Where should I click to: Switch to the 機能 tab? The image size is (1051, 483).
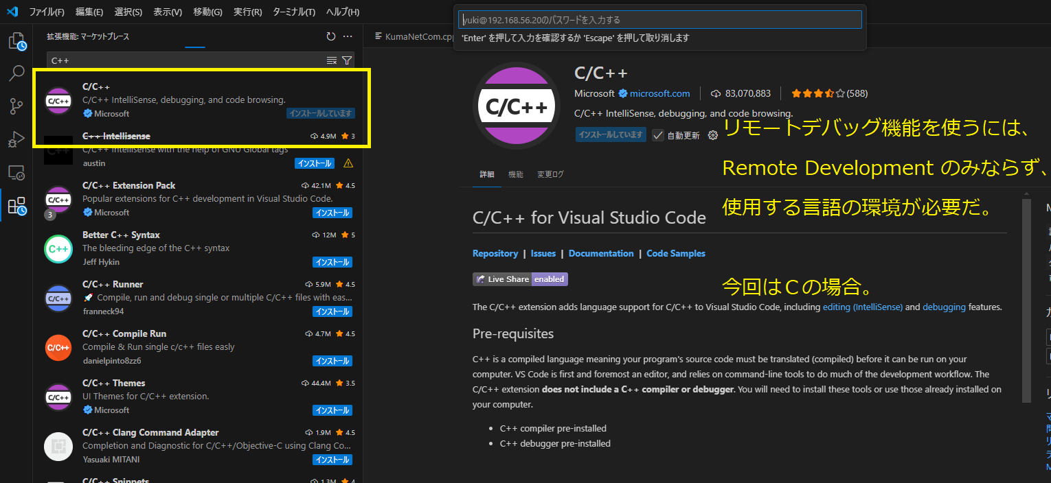(x=515, y=174)
